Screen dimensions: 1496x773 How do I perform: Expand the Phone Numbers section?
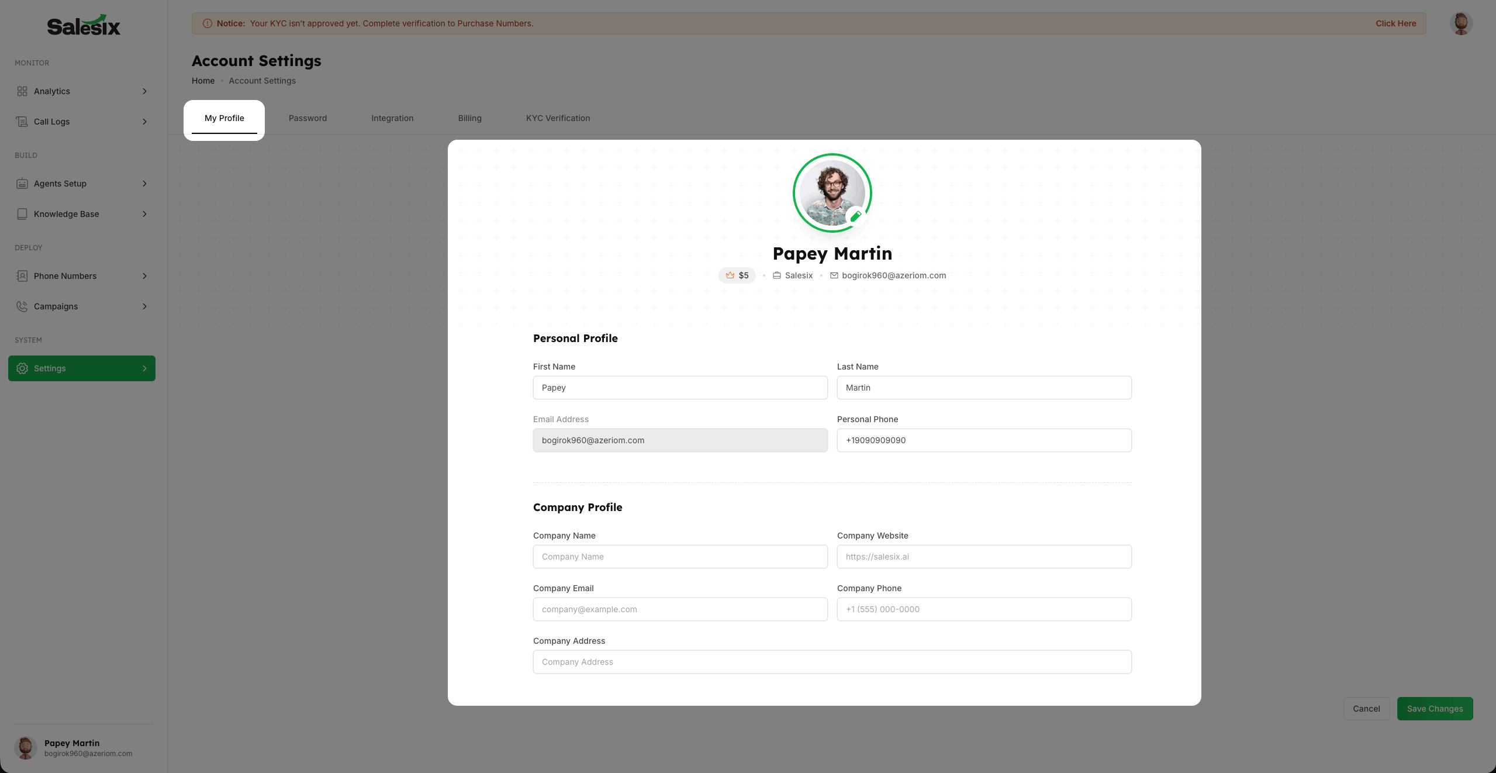(144, 275)
